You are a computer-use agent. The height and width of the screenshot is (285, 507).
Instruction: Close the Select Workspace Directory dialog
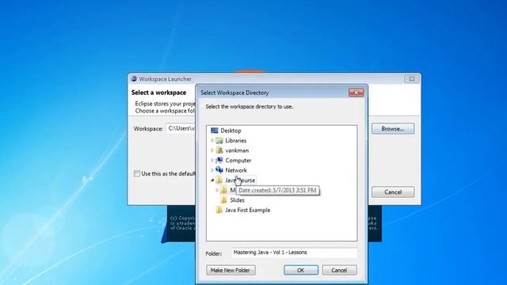[356, 93]
